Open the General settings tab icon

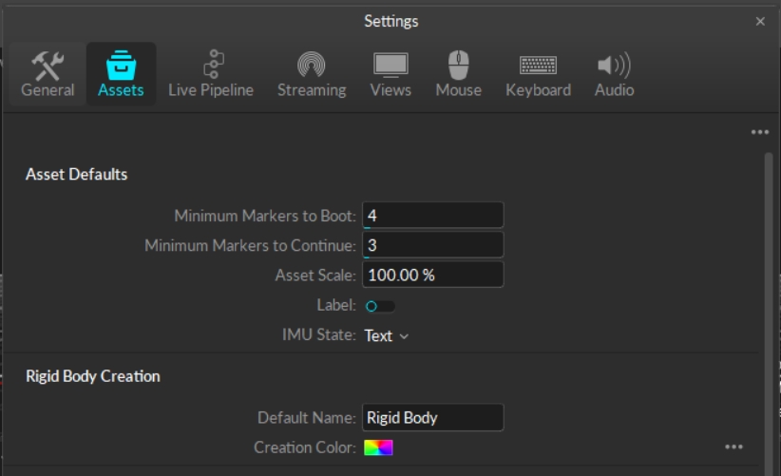(x=48, y=66)
